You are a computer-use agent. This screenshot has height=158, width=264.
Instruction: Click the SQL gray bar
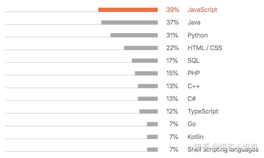(x=145, y=60)
